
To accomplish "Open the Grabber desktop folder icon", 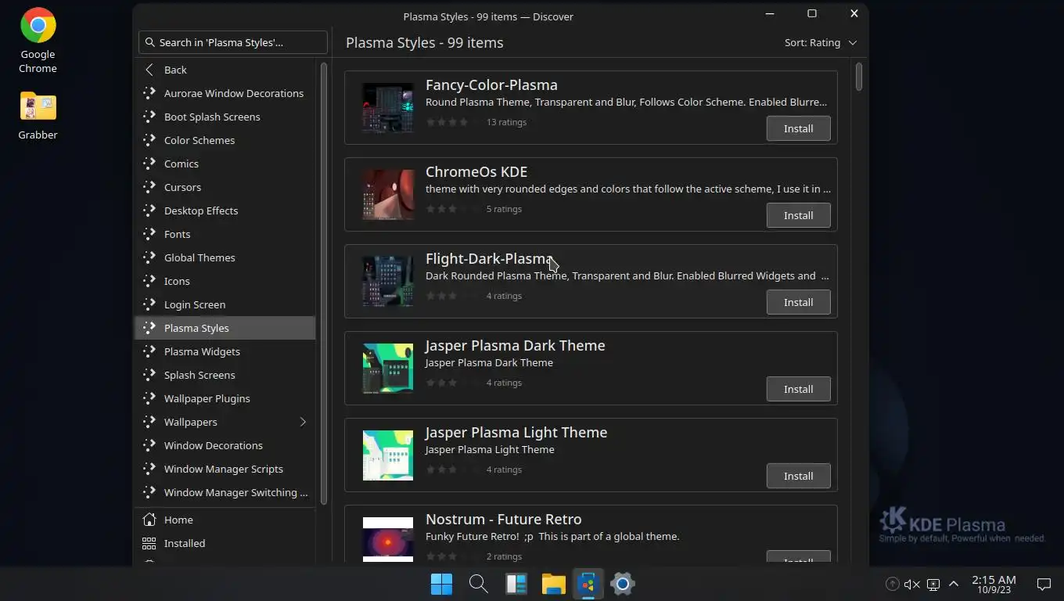I will click(x=38, y=114).
